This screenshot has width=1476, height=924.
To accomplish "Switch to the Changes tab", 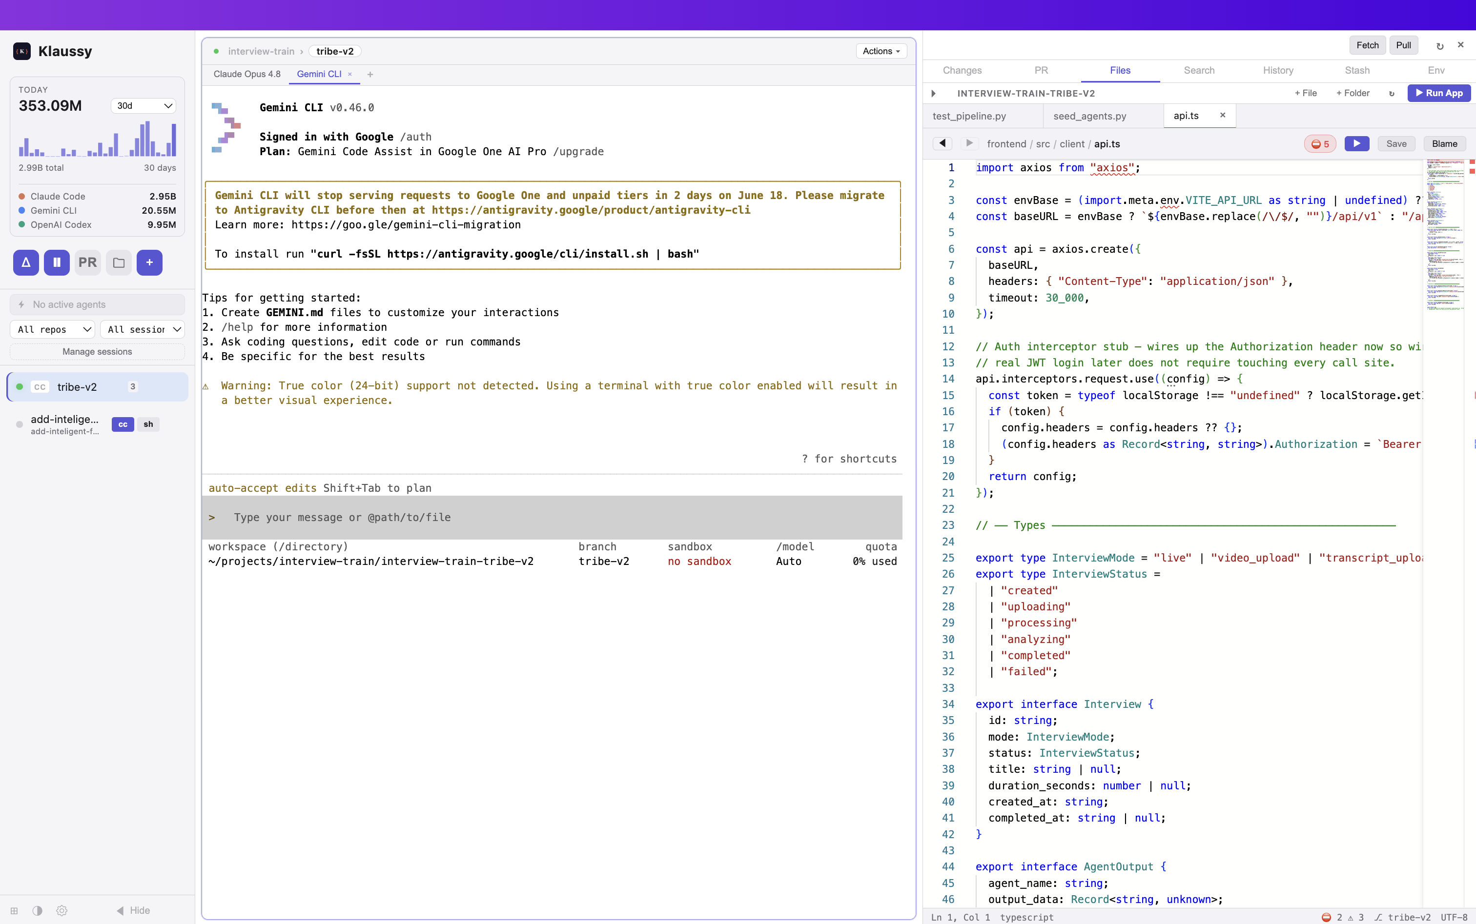I will point(963,71).
